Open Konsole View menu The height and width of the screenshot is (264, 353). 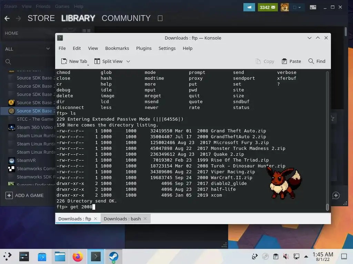[93, 48]
